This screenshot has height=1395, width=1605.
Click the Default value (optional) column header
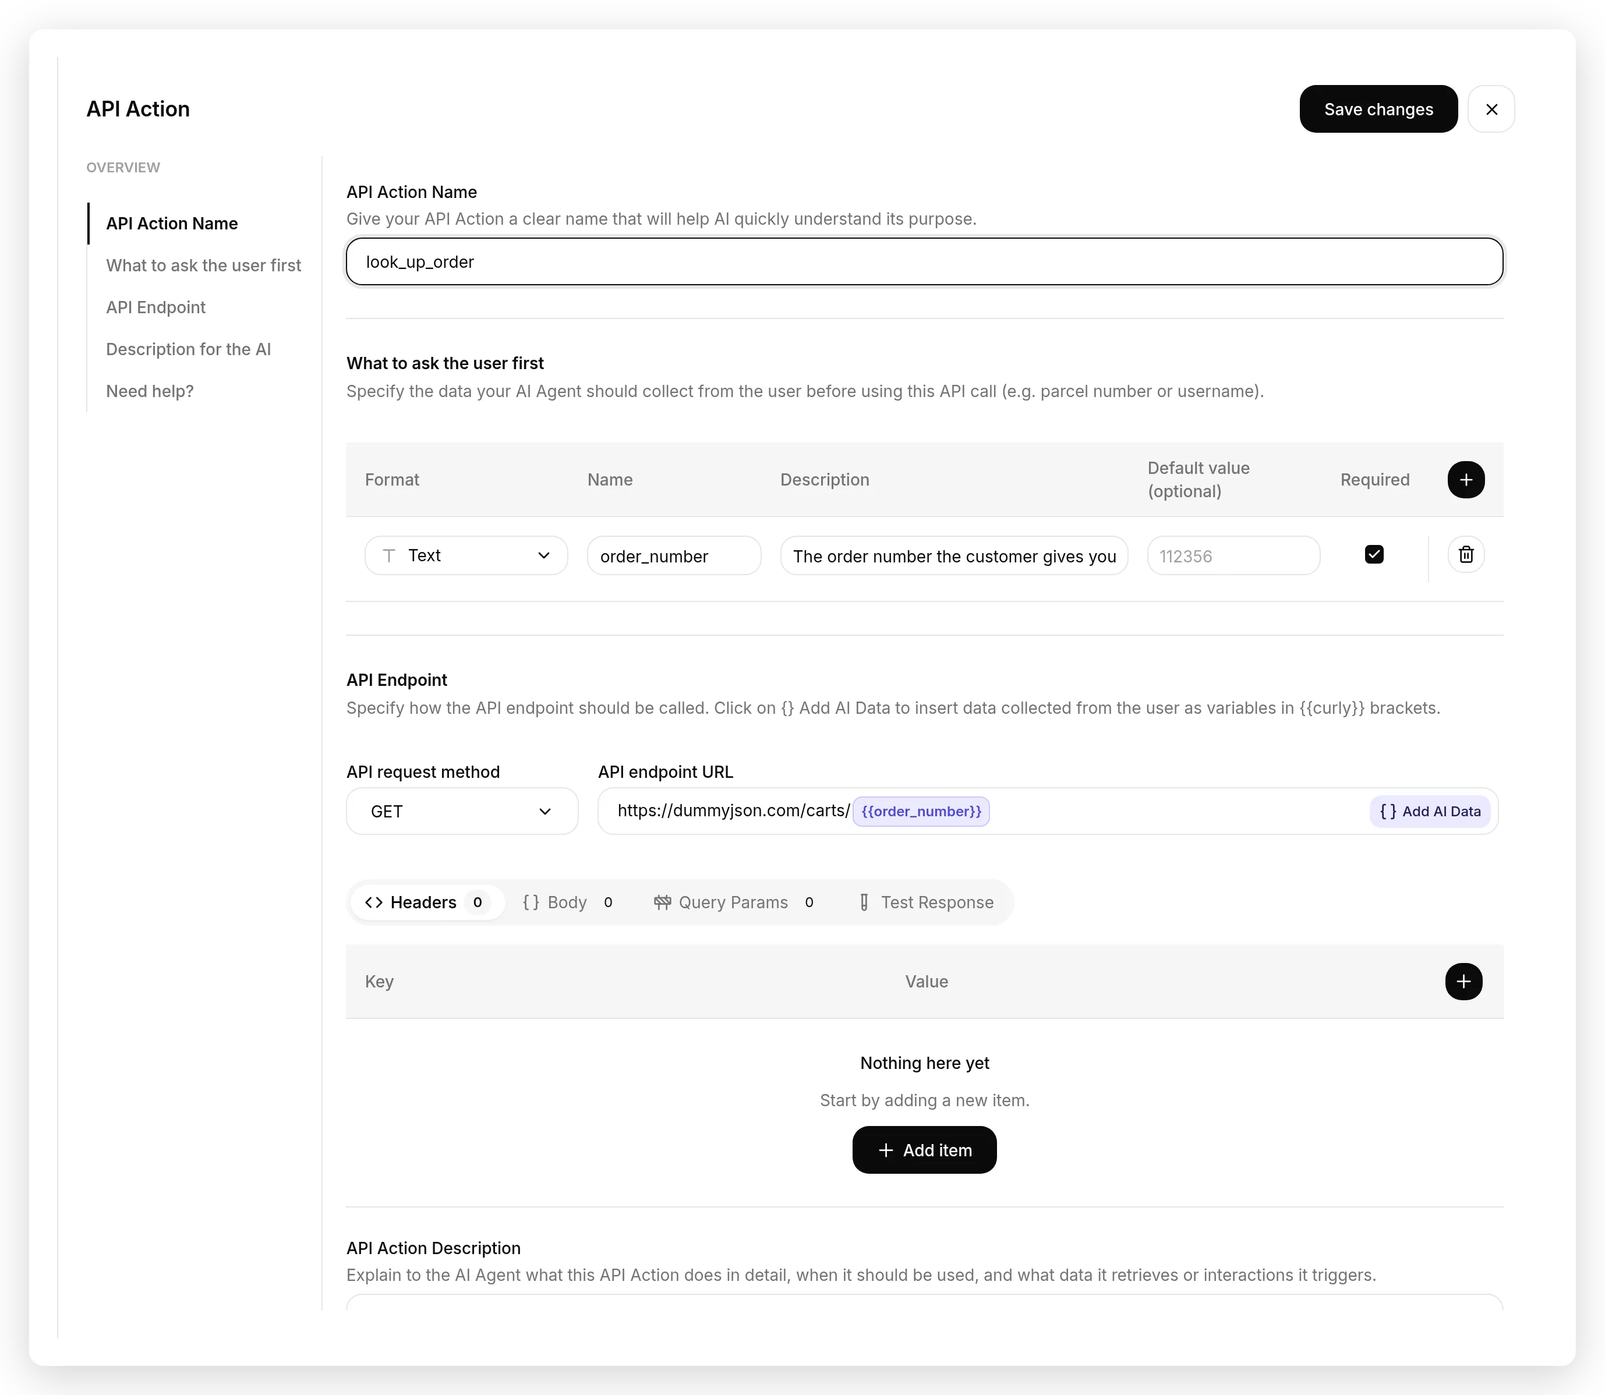tap(1198, 480)
